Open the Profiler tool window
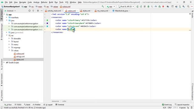The width and height of the screenshot is (194, 109). [x=37, y=104]
